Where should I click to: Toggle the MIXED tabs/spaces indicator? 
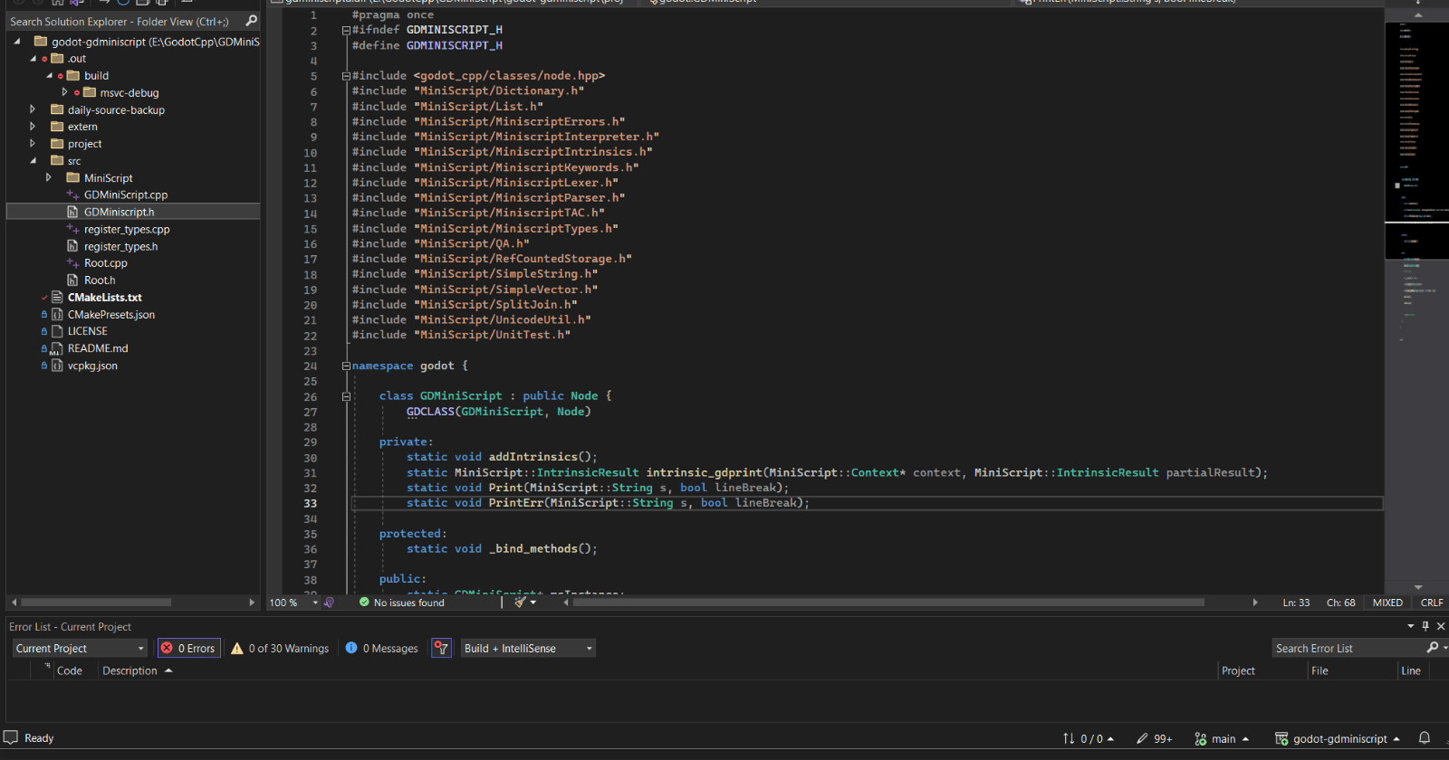point(1387,603)
